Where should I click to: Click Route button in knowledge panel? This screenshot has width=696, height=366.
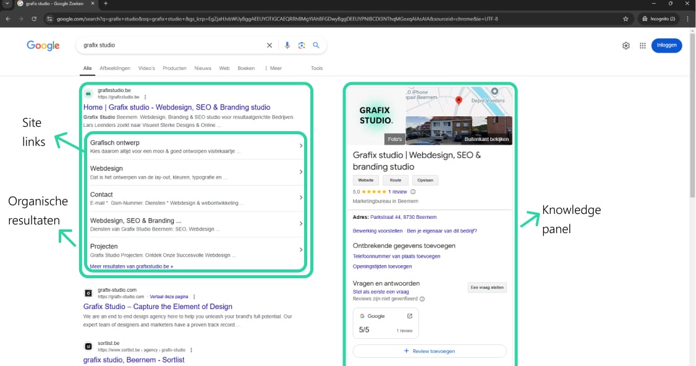(396, 181)
